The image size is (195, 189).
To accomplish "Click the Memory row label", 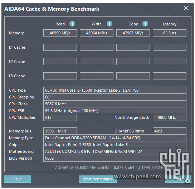I will (16, 33).
